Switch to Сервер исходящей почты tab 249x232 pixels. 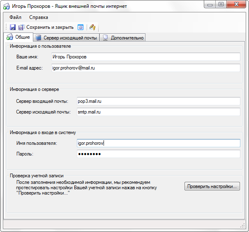point(66,38)
